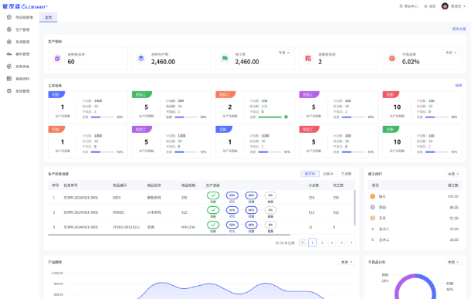Image resolution: width=471 pixels, height=299 pixels.
Task: Open the 系统管理 menu item
Action: tap(22, 90)
